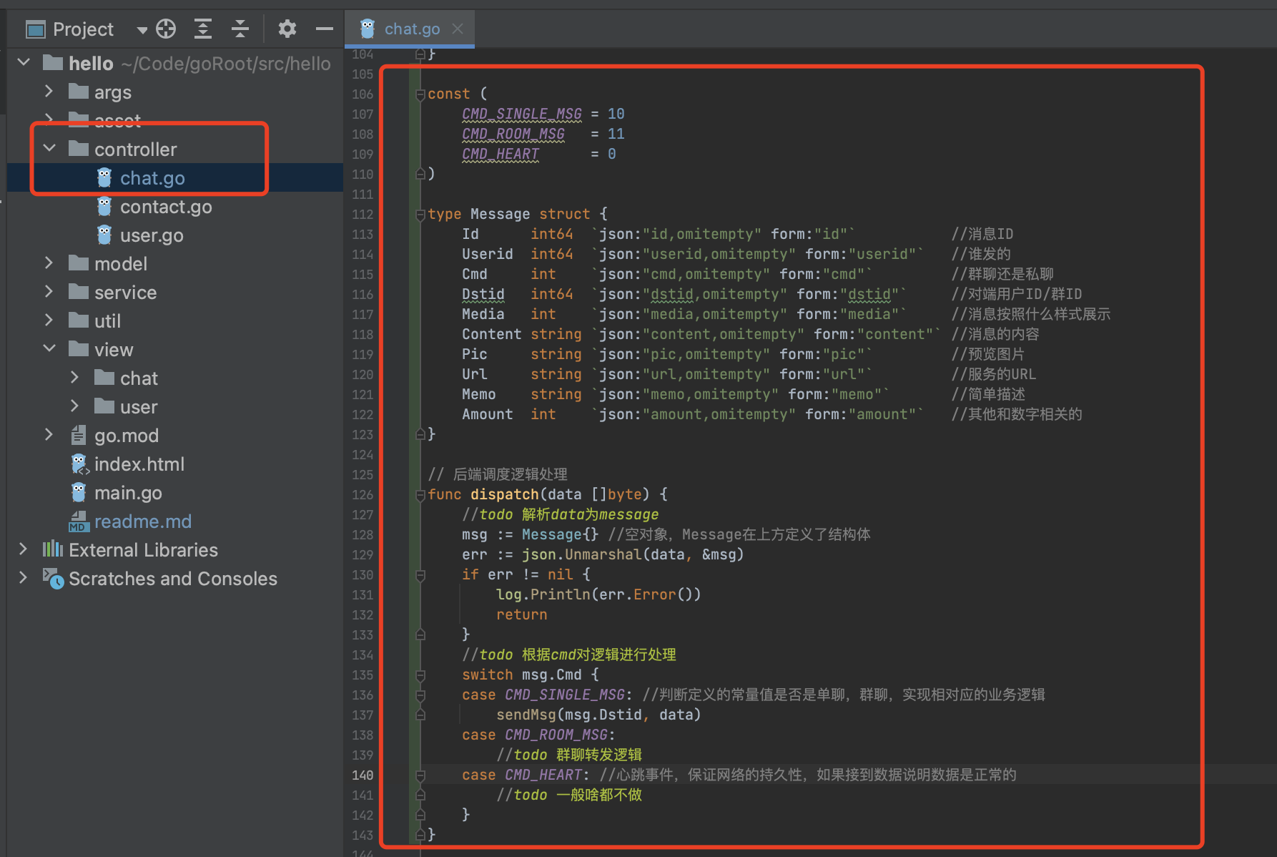Screen dimensions: 1277x857
Task: Collapse the hello project root
Action: click(24, 63)
